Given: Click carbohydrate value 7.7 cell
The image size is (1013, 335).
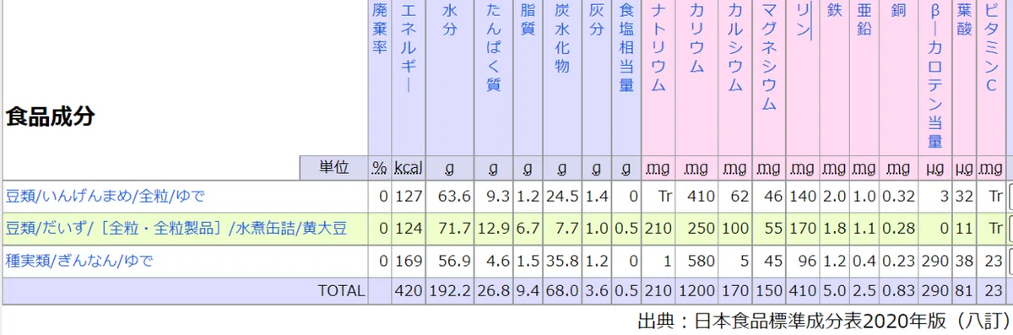Looking at the screenshot, I should click(561, 229).
